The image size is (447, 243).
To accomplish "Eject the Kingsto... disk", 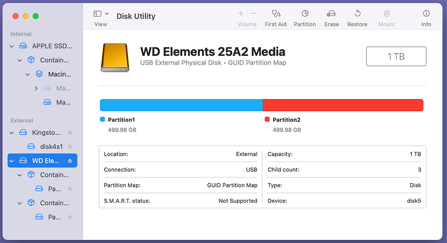I will point(70,132).
